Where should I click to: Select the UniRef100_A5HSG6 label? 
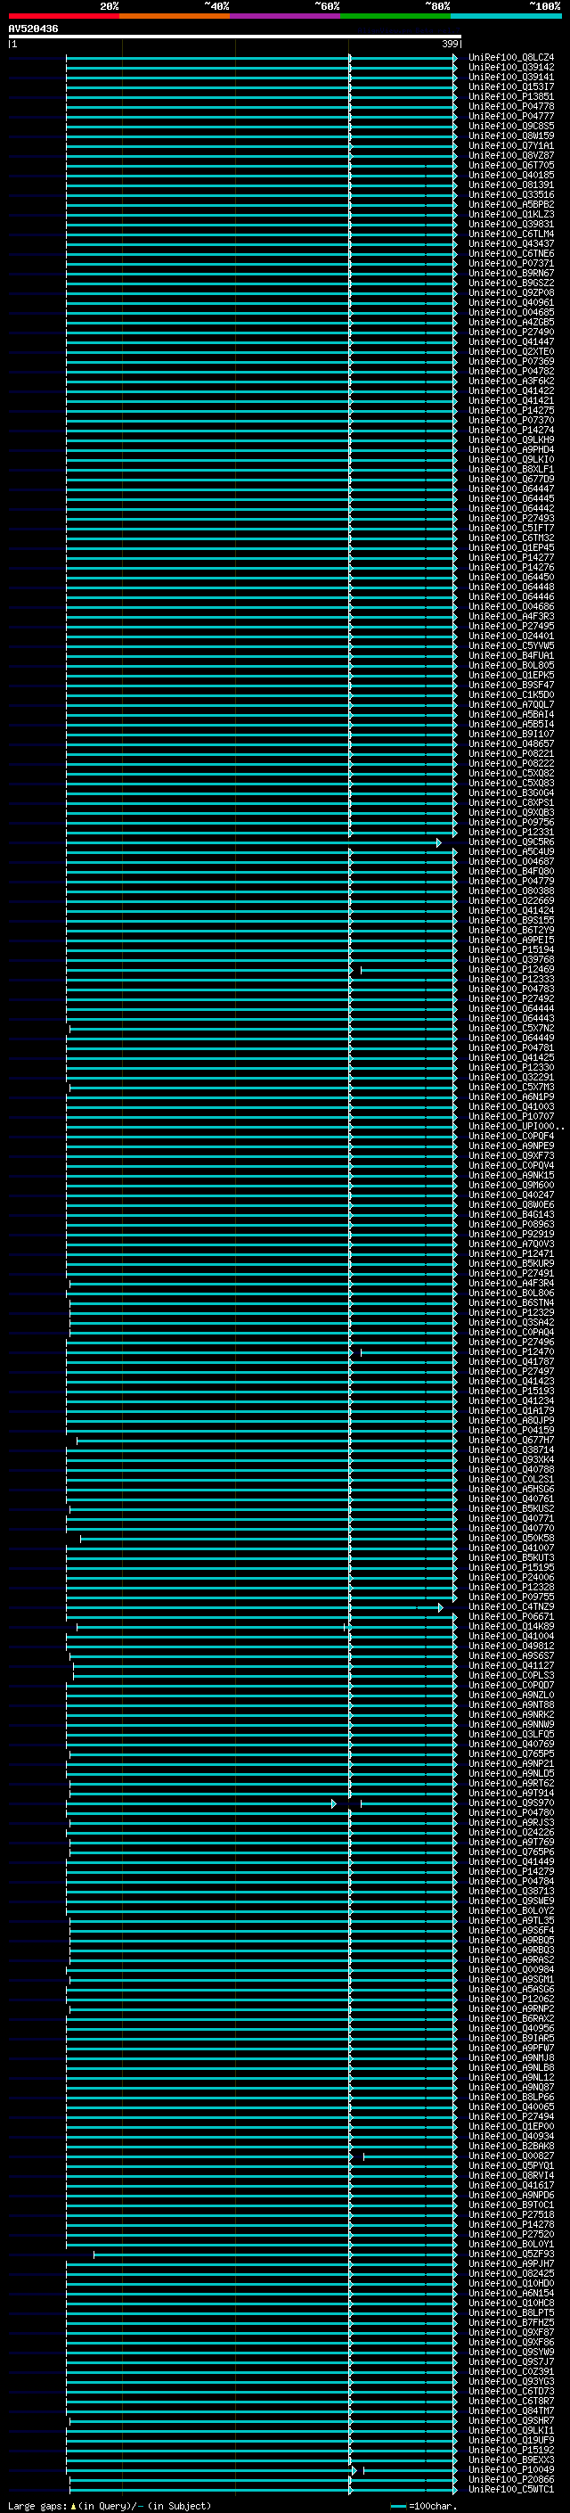[x=510, y=1489]
